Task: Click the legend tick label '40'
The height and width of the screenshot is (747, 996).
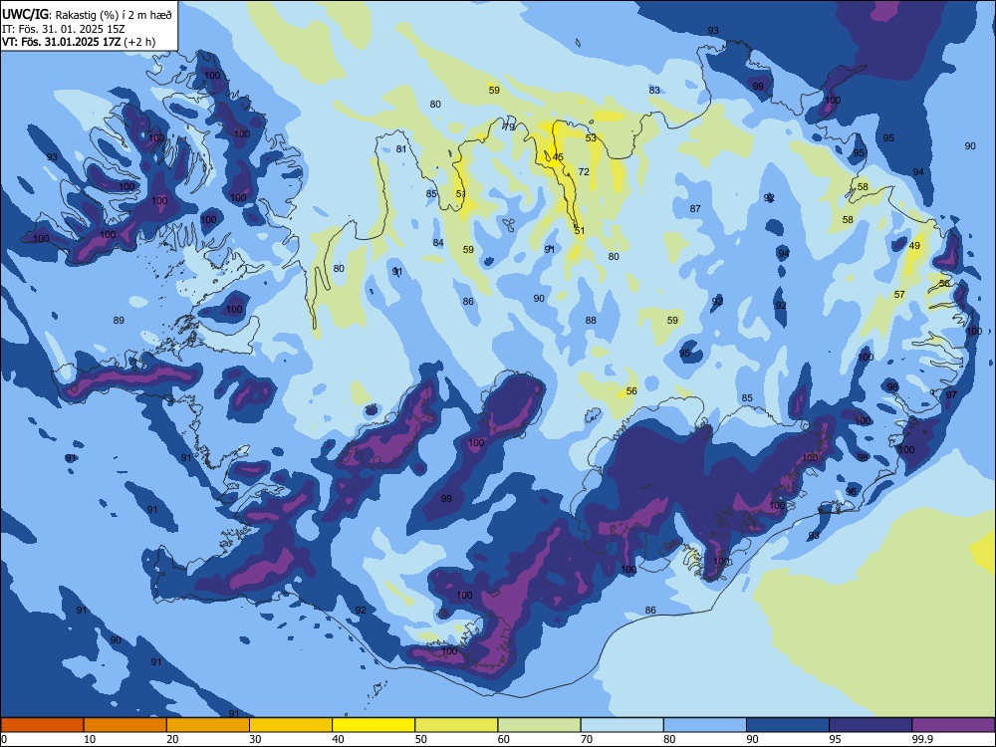Action: click(338, 739)
